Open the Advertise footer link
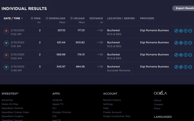 click(x=7, y=100)
